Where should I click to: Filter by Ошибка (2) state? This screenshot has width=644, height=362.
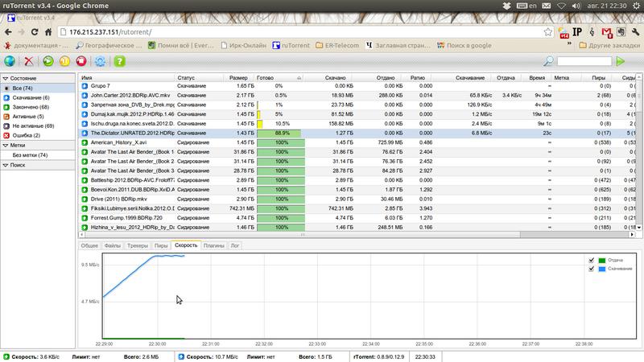click(27, 135)
